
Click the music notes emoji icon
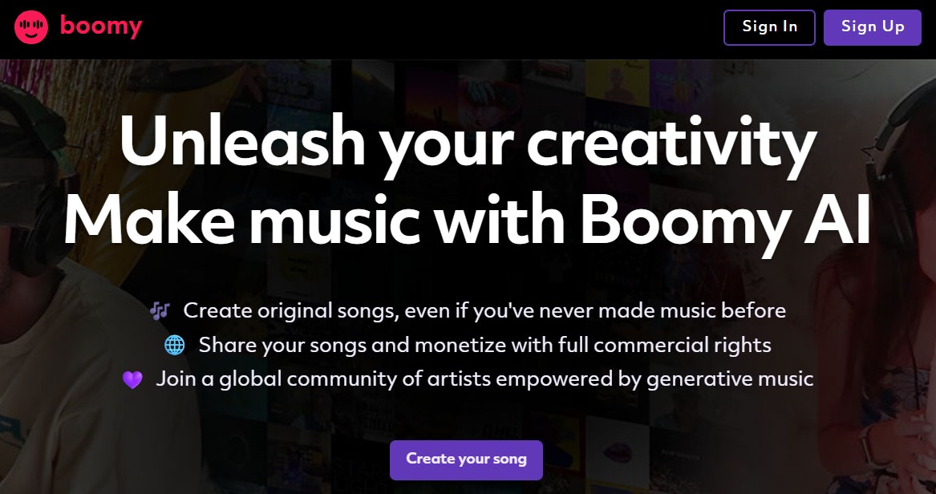(160, 310)
